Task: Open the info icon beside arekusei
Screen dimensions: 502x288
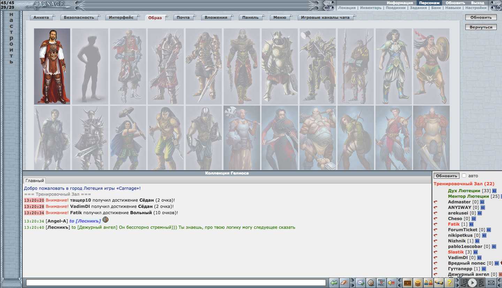Action: click(x=480, y=213)
